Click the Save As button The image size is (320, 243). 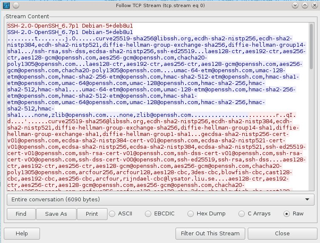(56, 214)
